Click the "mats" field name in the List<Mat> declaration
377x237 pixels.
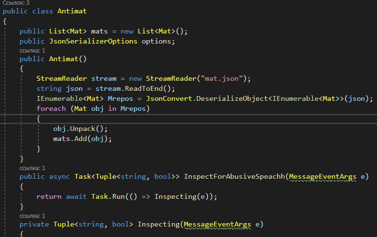pos(100,31)
